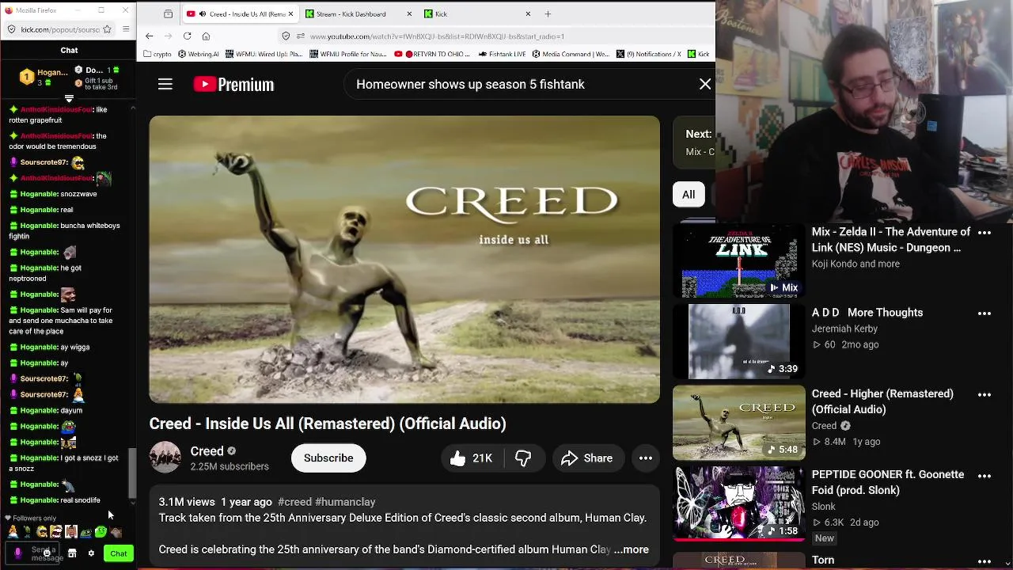The image size is (1013, 570).
Task: Open the Fishtank LIVE bookmark
Action: pyautogui.click(x=503, y=54)
